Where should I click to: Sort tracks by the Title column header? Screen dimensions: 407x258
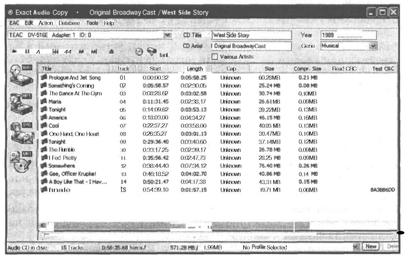coord(74,69)
